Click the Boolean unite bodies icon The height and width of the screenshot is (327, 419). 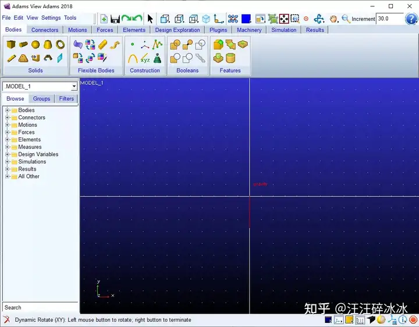[175, 44]
